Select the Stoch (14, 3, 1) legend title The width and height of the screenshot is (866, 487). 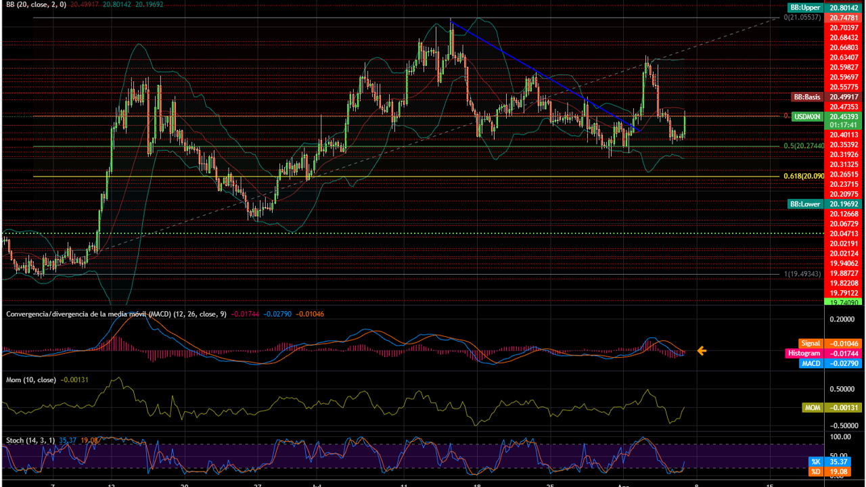(30, 440)
